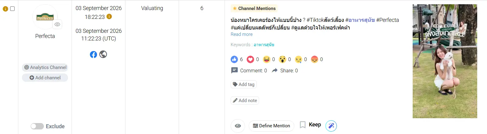Click the Facebook source icon
Image resolution: width=487 pixels, height=134 pixels.
point(94,54)
